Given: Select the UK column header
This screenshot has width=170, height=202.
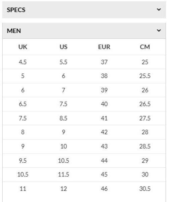Looking at the screenshot, I should [23, 47].
